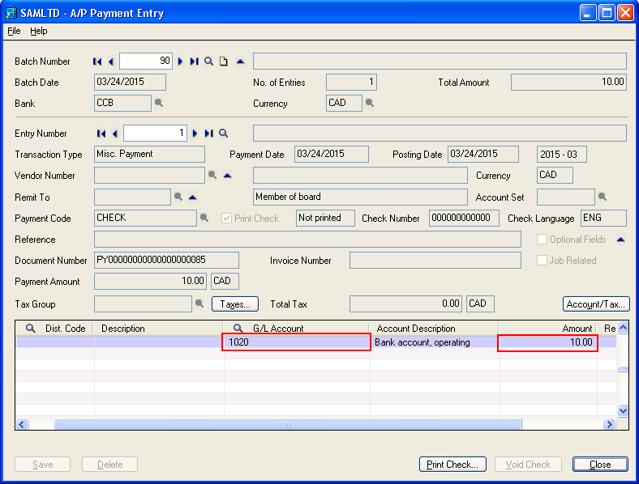Open batch Currency finder beside No. of Entries
This screenshot has height=484, width=639.
click(369, 103)
